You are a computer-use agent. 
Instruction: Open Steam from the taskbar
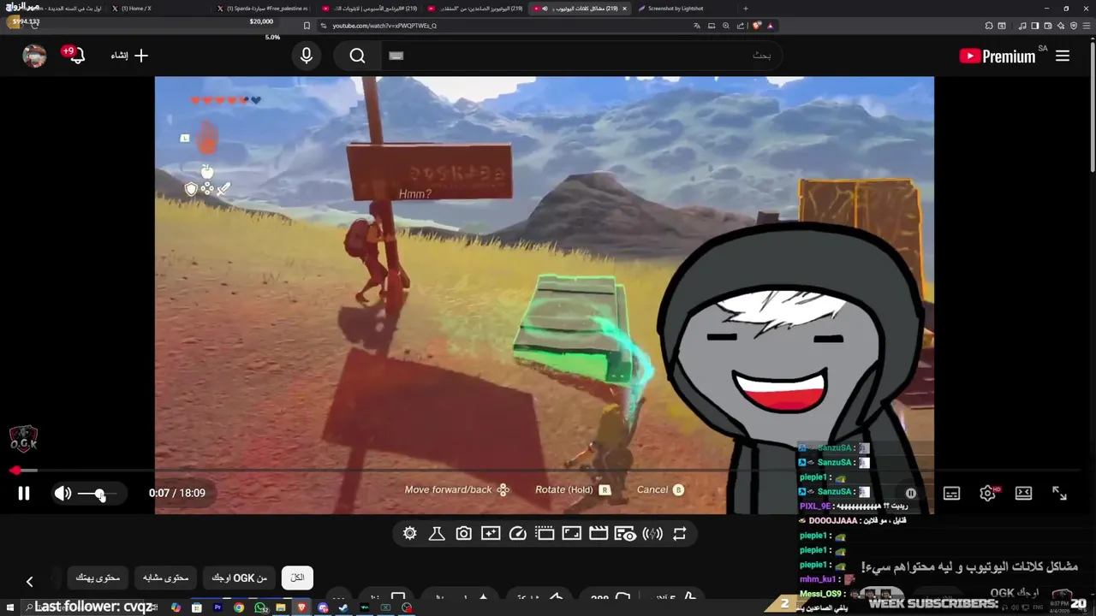click(343, 607)
